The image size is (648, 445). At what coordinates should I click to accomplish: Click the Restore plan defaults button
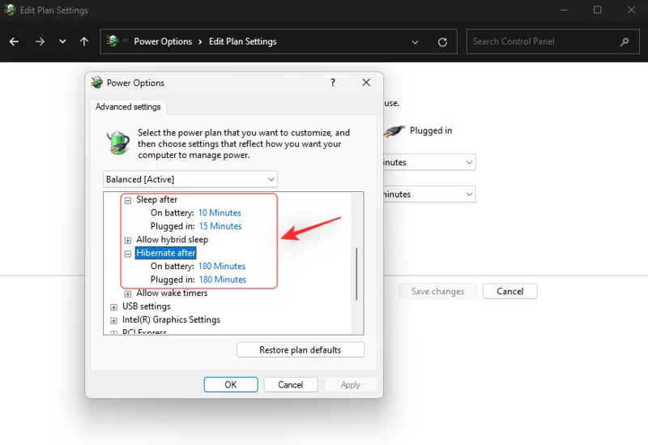[x=300, y=350]
